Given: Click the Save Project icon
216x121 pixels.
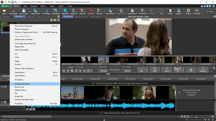Looking at the screenshot, I should click(24, 12).
